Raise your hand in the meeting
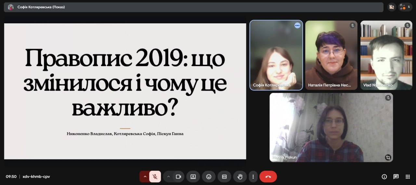The width and height of the screenshot is (416, 185). 240,177
